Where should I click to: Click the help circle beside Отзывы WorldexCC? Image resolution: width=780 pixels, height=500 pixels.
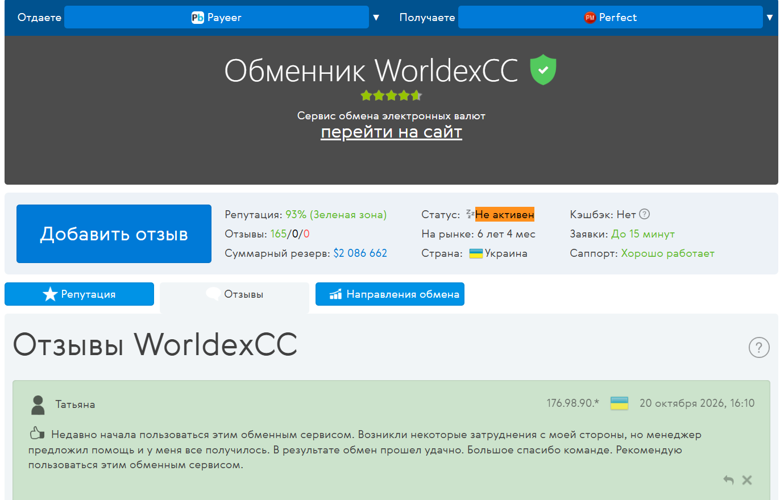759,347
